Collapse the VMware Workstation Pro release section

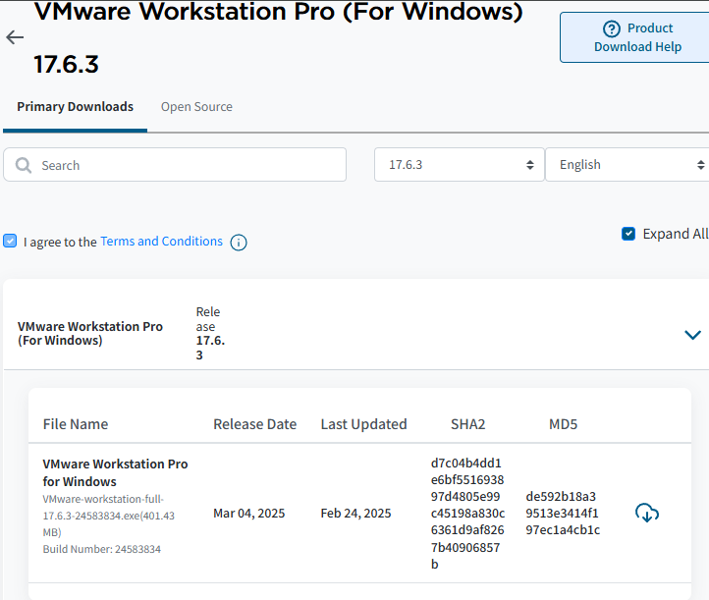(692, 335)
